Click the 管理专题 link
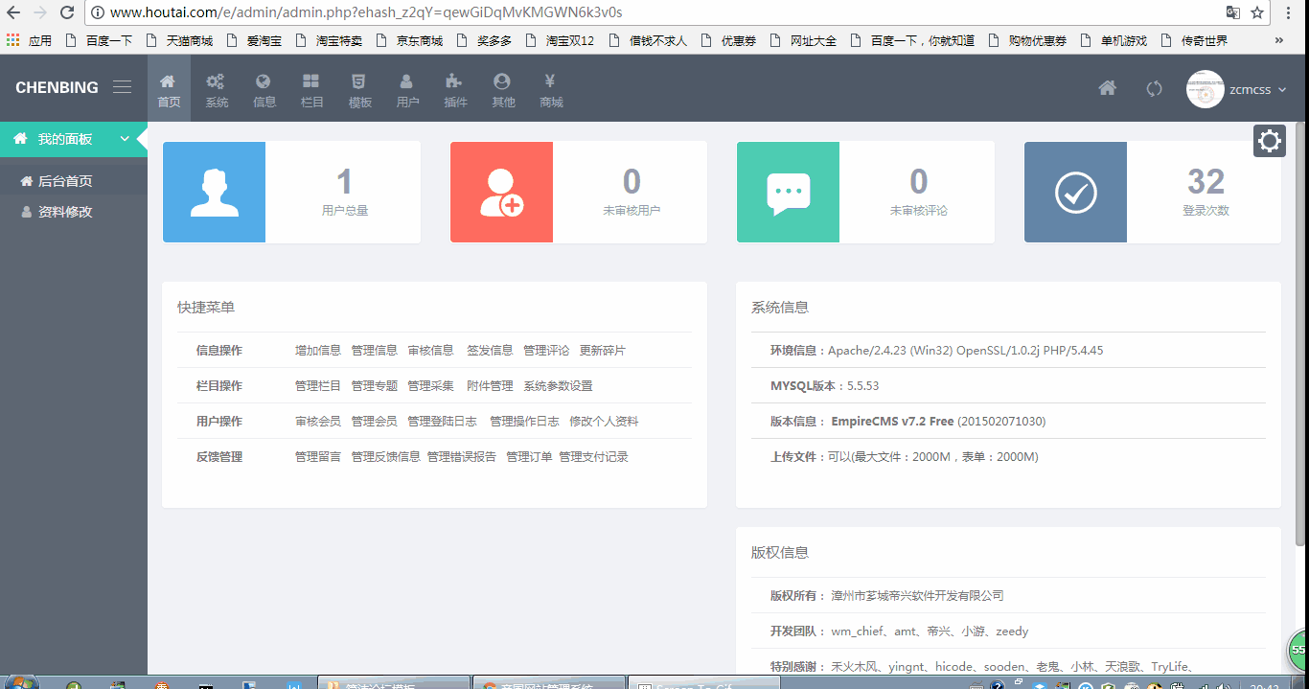This screenshot has height=689, width=1309. 375,386
